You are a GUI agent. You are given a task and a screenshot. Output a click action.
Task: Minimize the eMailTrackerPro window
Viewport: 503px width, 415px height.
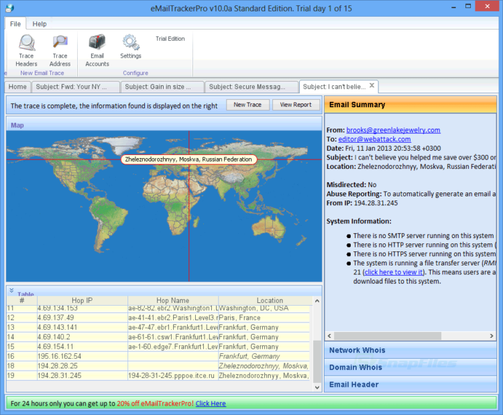(x=453, y=7)
